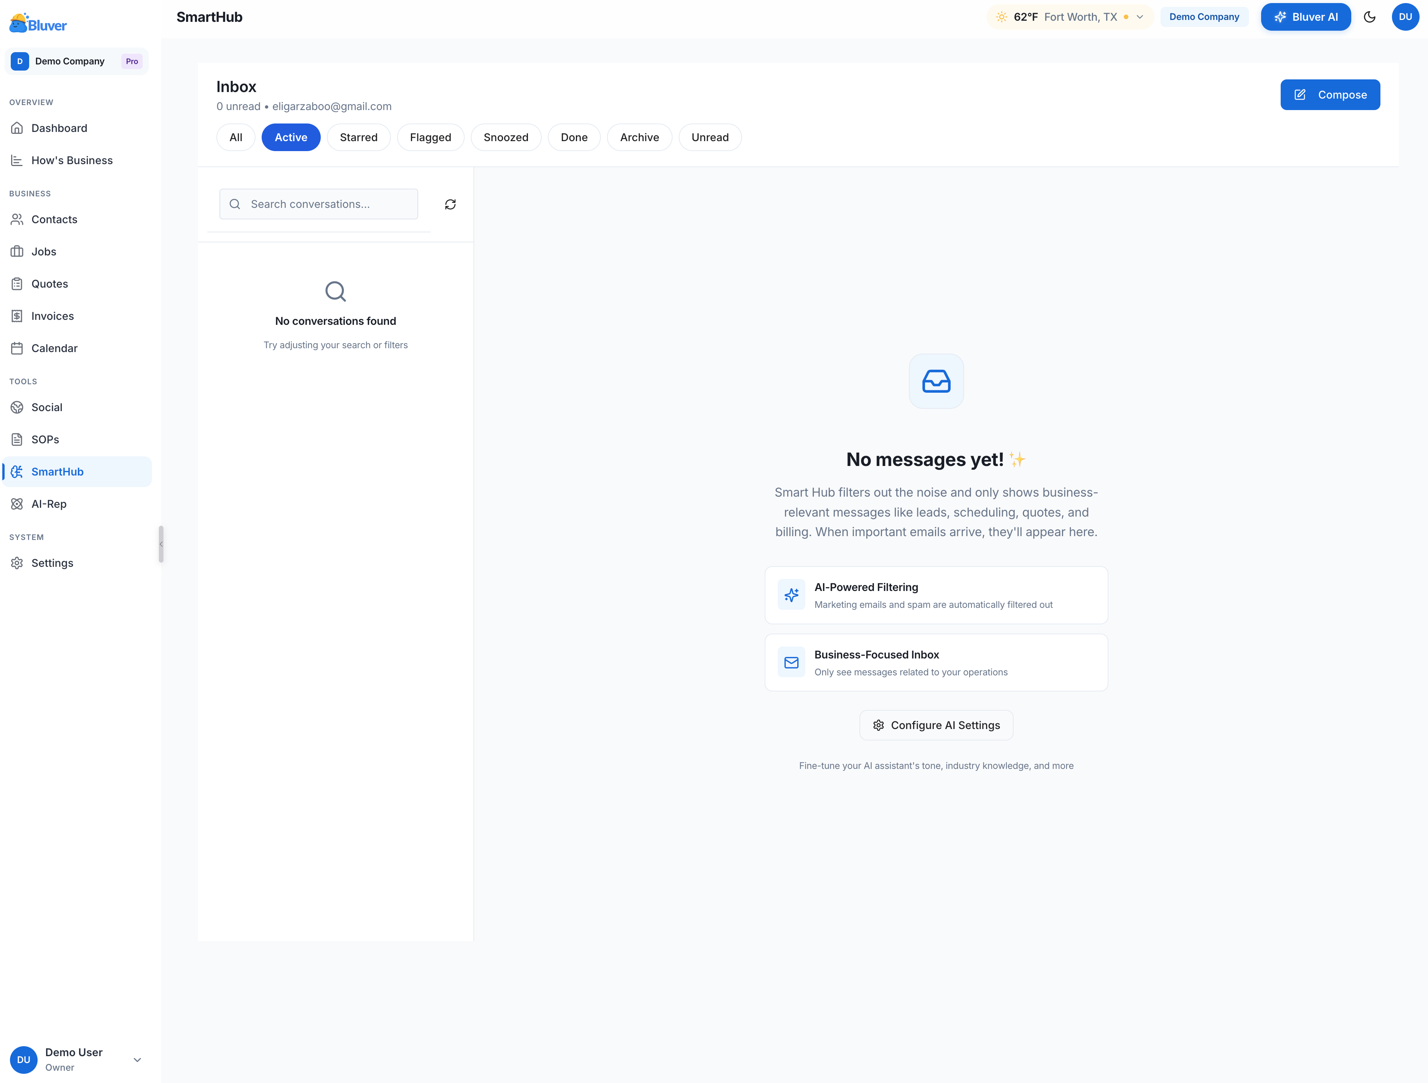Open the Demo Company Pro workspace switcher
1428x1083 pixels.
77,61
